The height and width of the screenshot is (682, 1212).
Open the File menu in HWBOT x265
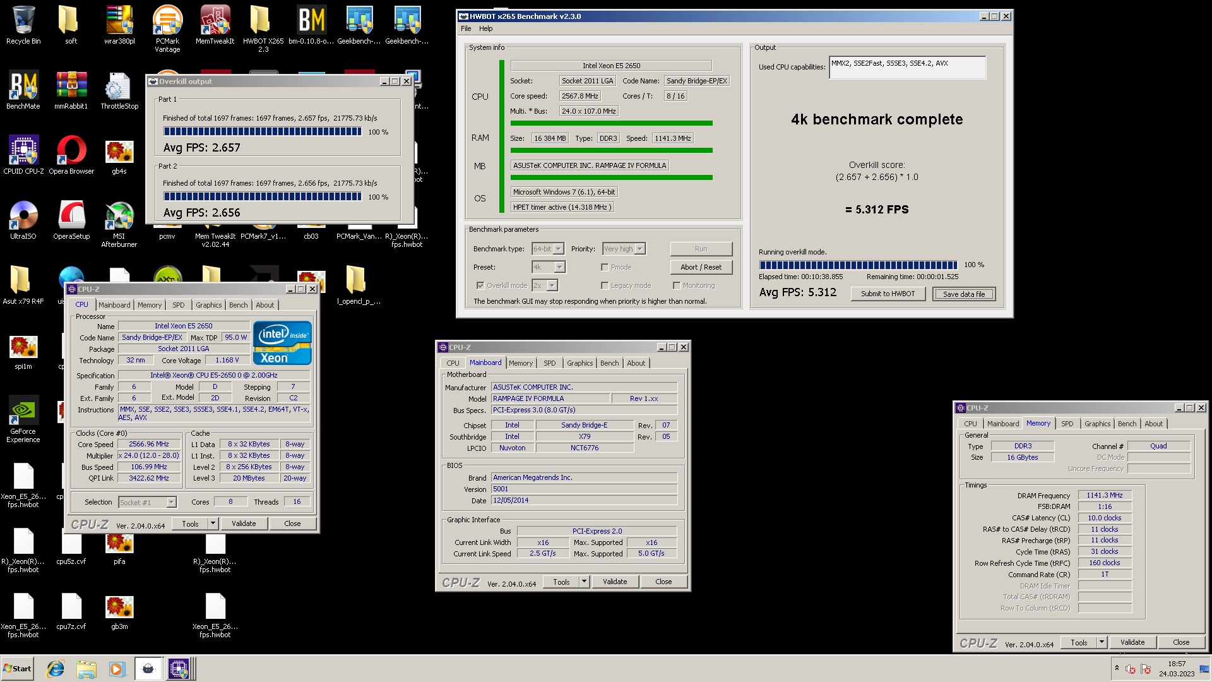tap(466, 28)
